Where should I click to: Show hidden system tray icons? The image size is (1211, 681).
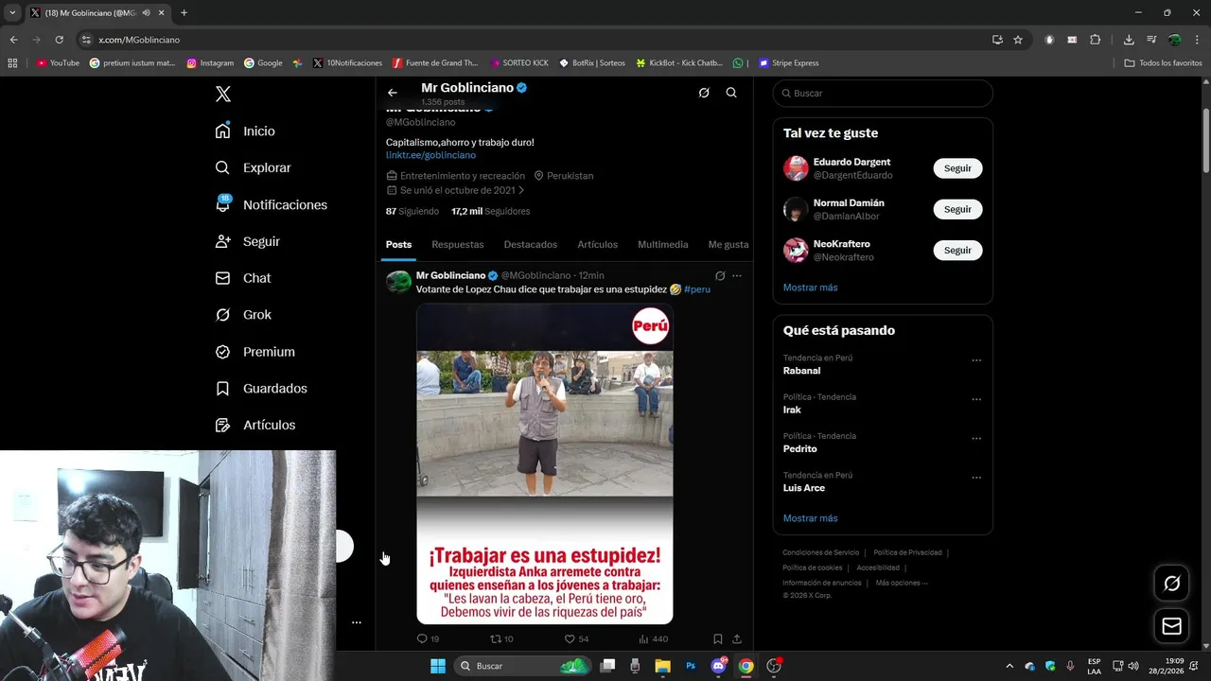pos(1009,666)
